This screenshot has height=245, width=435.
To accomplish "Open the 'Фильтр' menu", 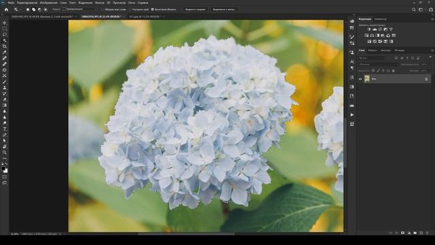I will pos(100,3).
